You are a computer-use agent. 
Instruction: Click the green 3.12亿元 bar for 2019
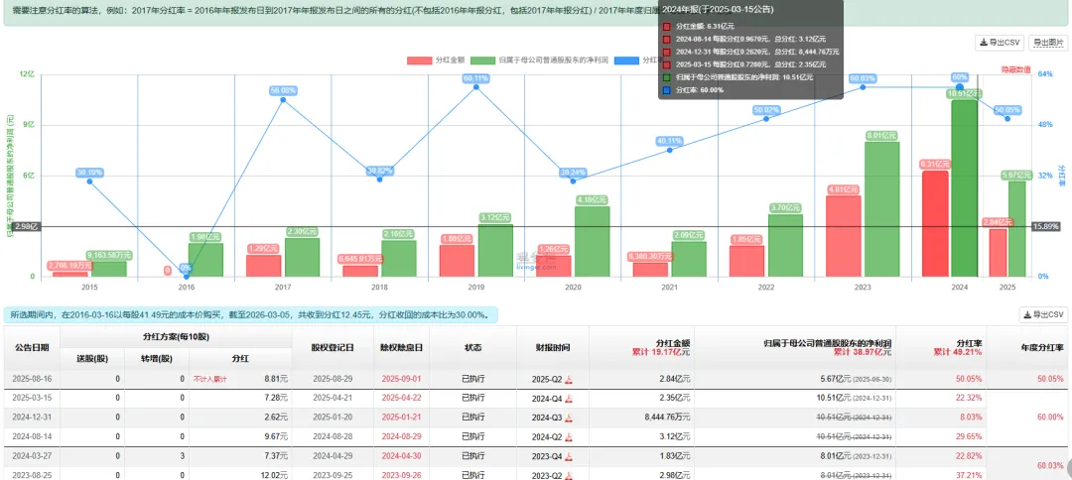click(495, 250)
